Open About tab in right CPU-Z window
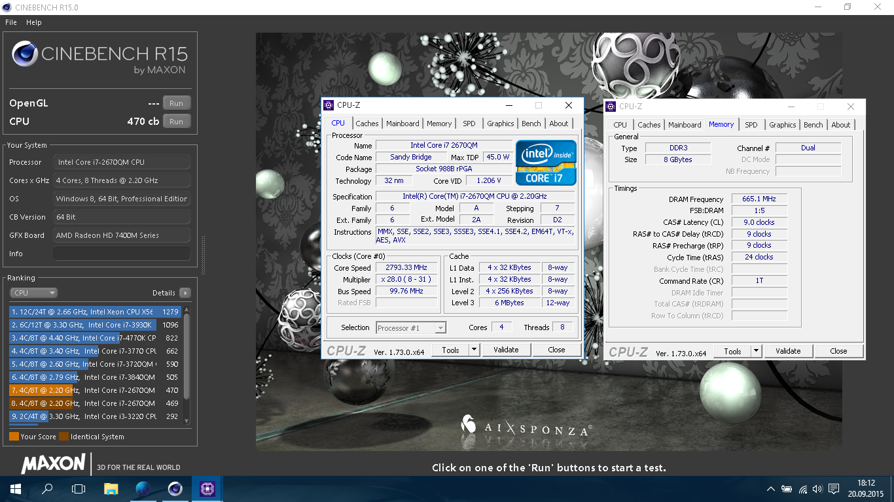894x502 pixels. point(841,125)
